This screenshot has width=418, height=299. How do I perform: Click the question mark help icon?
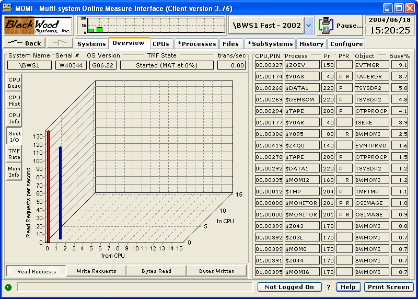[329, 287]
